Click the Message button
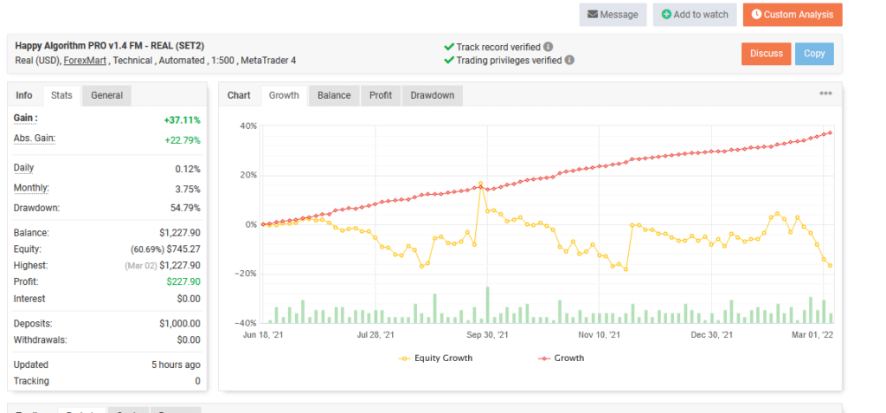This screenshot has height=413, width=886. [612, 15]
